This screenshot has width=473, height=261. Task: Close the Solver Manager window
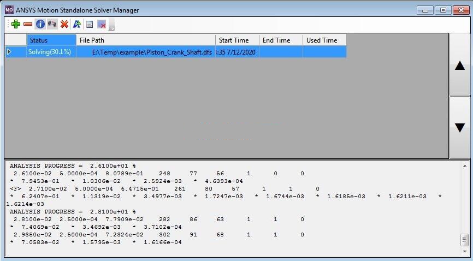pos(461,10)
